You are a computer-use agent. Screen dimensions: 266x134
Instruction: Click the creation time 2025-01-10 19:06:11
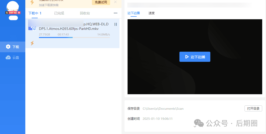[158, 119]
